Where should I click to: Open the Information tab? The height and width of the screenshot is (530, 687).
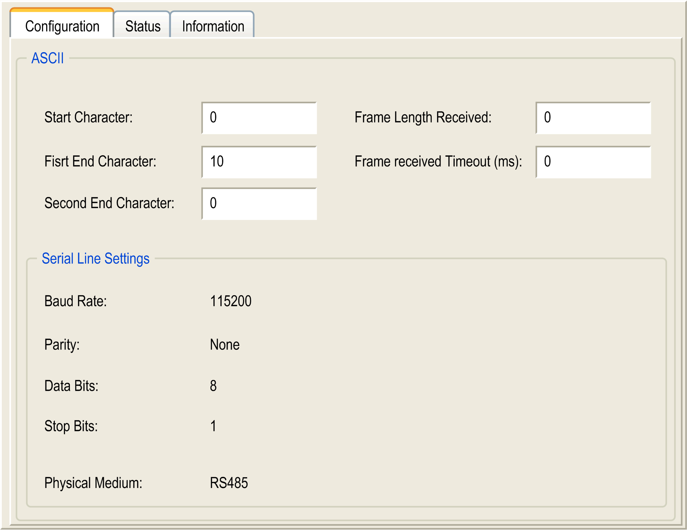[213, 26]
